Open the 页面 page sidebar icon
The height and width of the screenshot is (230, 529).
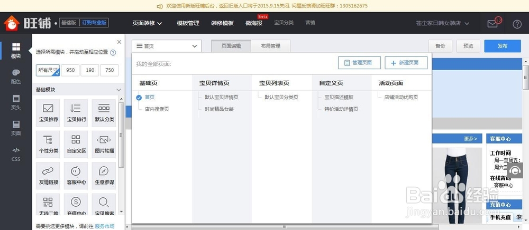[16, 128]
